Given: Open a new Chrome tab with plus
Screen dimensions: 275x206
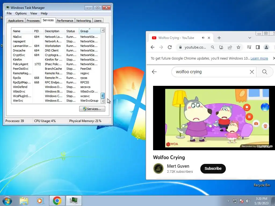Looking at the screenshot, I should click(x=219, y=38).
